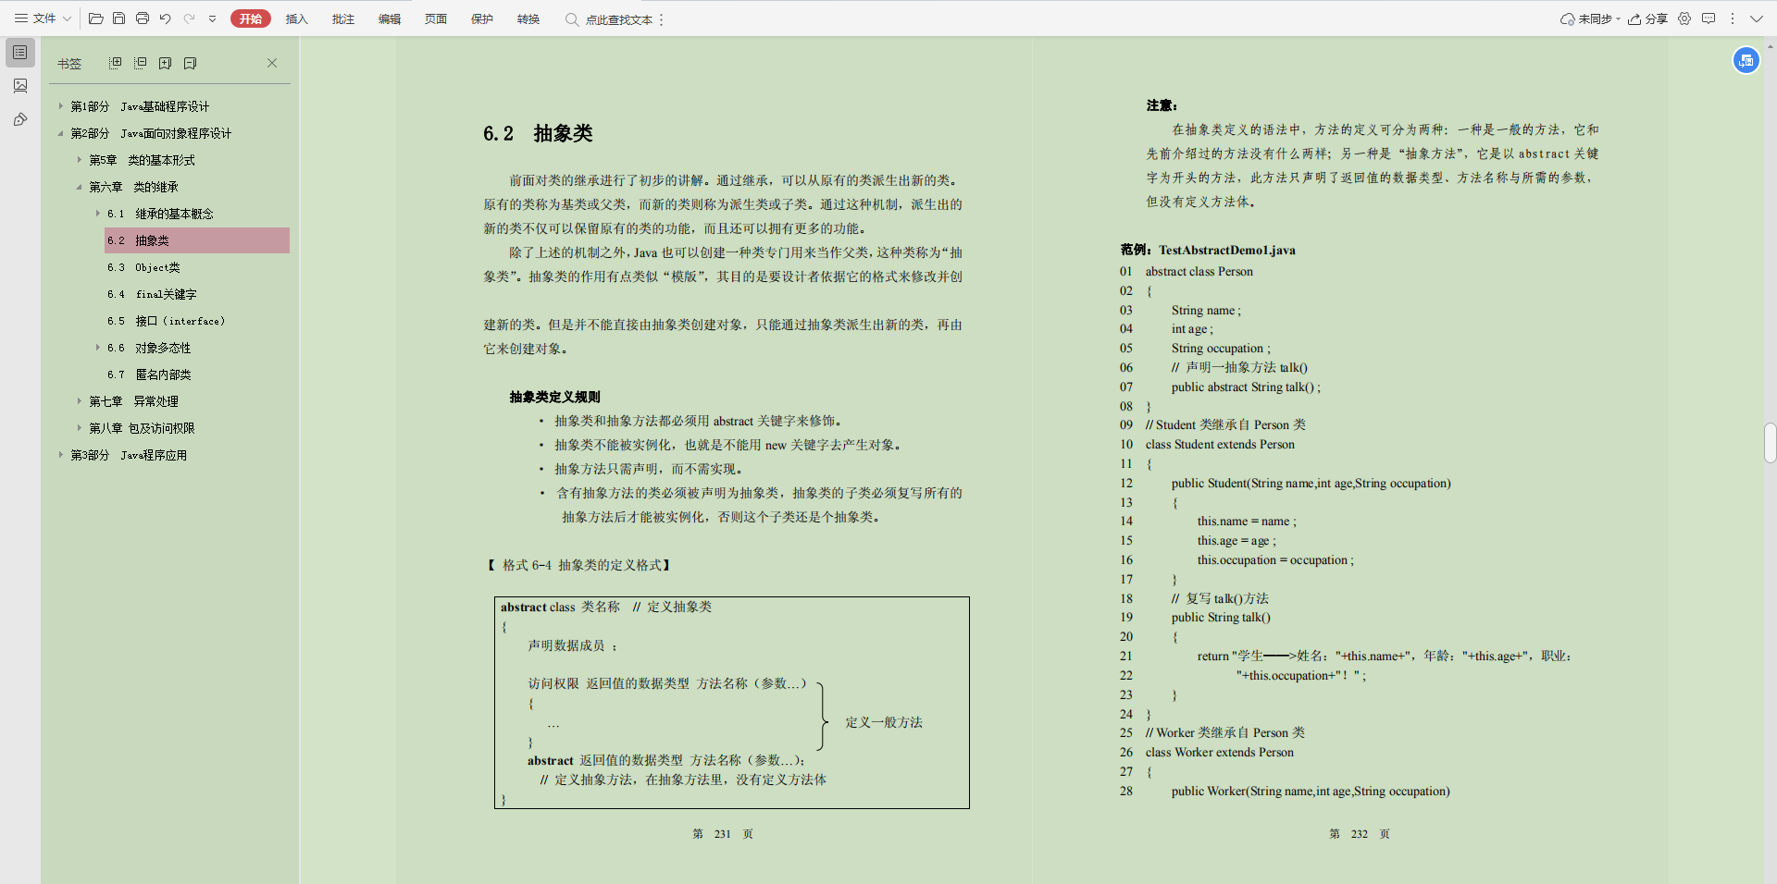The image size is (1777, 884).
Task: Click the add bookmark icon
Action: pyautogui.click(x=165, y=63)
